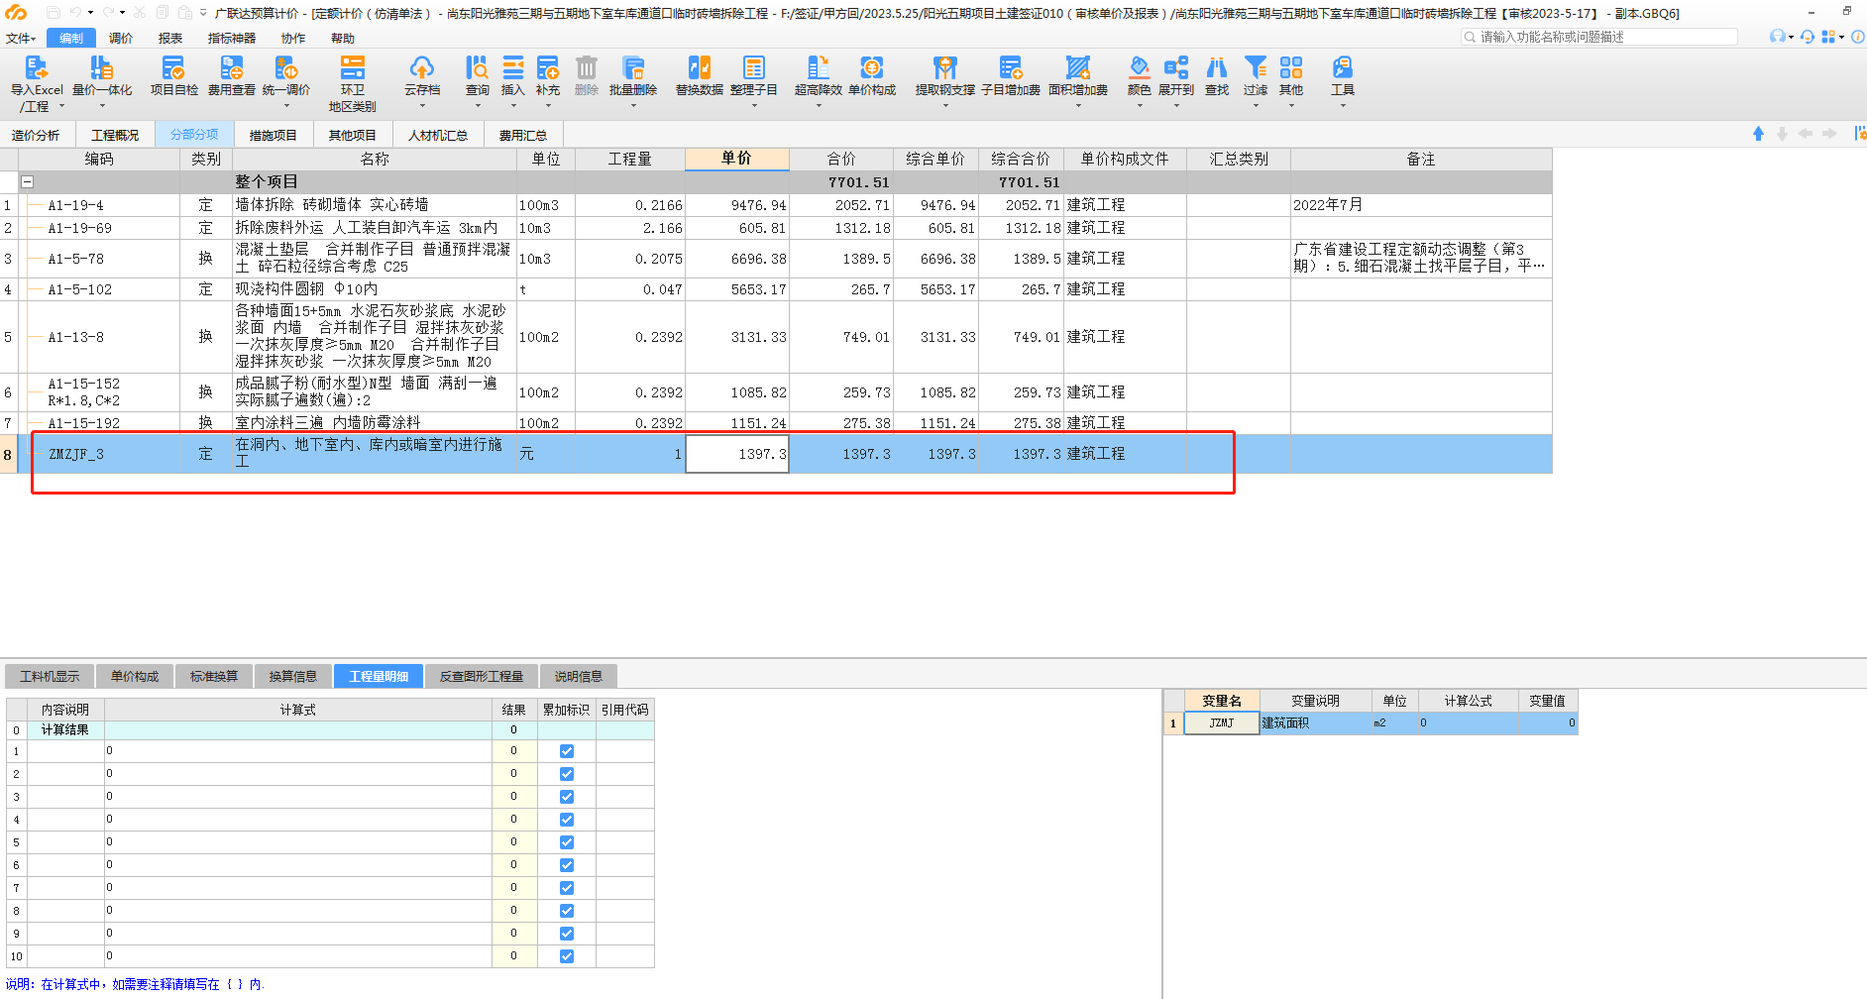The width and height of the screenshot is (1867, 999).
Task: Click 面积增加费 icon
Action: tap(1078, 67)
